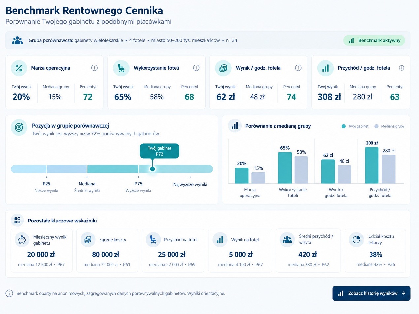
Task: Click the 15% median bar for Marża operacyjna
Action: coord(258,178)
